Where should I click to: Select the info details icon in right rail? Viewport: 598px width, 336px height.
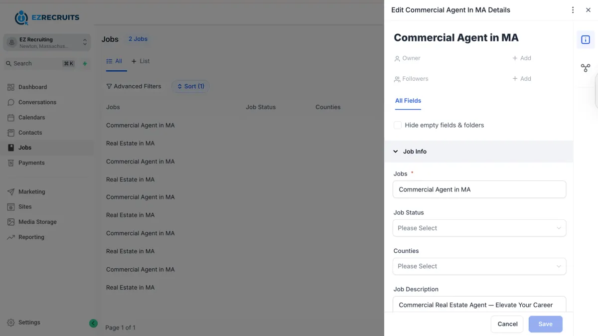pyautogui.click(x=586, y=39)
